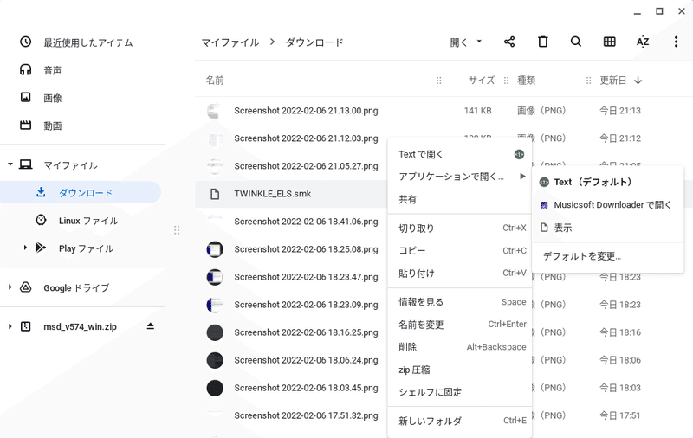Collapse the My Files section
This screenshot has height=438, width=693.
10,164
